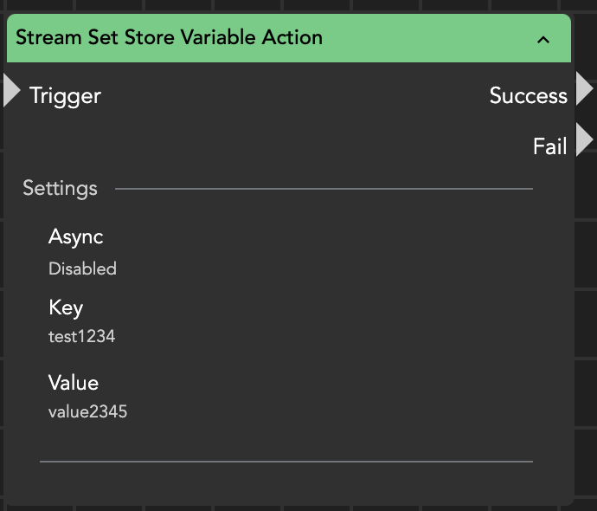
Task: Click the bottom separator line of the node
Action: (x=286, y=462)
